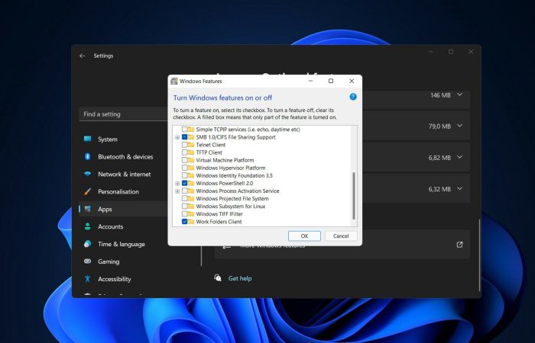Click the Windows Features title bar icon
Viewport: 535px width, 343px height.
[x=174, y=81]
